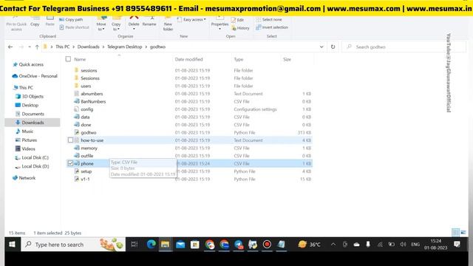The width and height of the screenshot is (473, 266).
Task: Open Desktop in navigation pane
Action: (27, 105)
